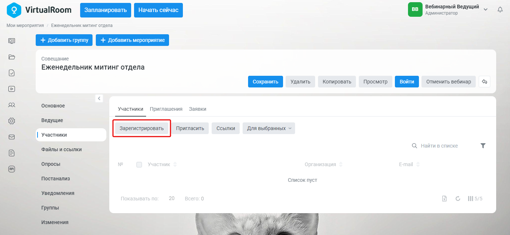This screenshot has width=510, height=235.
Task: Switch to the Приглашения tab
Action: [x=166, y=109]
